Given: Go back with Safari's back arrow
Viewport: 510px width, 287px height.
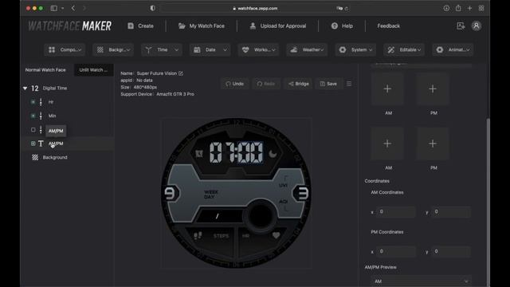Looking at the screenshot, I should [x=73, y=9].
